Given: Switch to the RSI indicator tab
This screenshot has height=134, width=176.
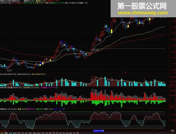Looking at the screenshot, I should pyautogui.click(x=61, y=133).
